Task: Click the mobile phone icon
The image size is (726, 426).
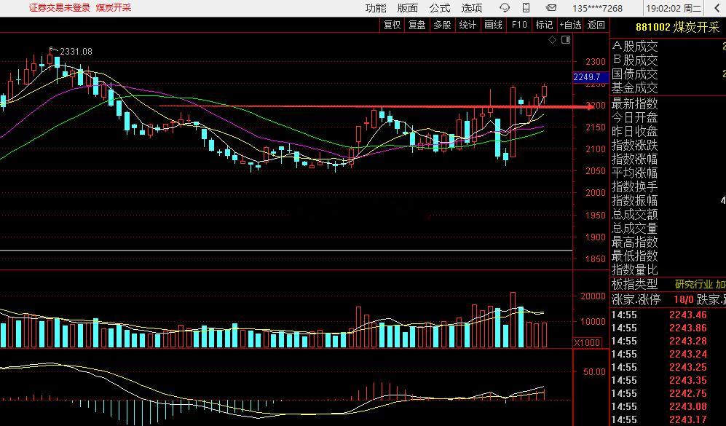Action: click(526, 8)
